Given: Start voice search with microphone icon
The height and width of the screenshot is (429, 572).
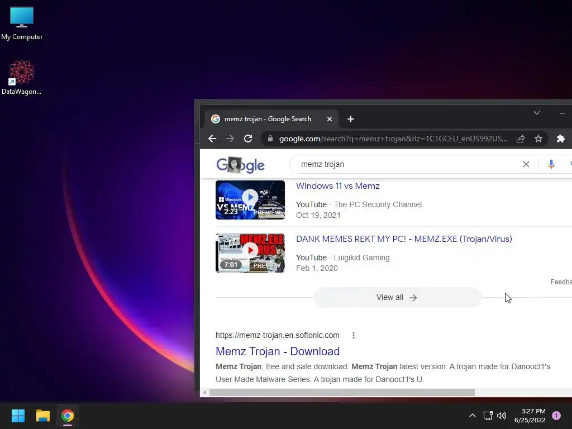Looking at the screenshot, I should (x=551, y=165).
